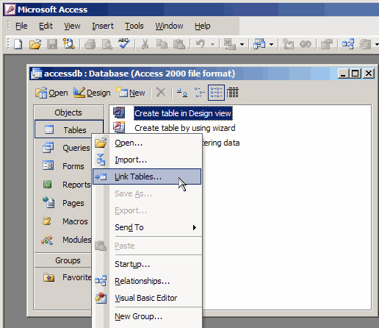The height and width of the screenshot is (328, 379).
Task: Expand the Analyze dropdown arrow
Action: 271,45
